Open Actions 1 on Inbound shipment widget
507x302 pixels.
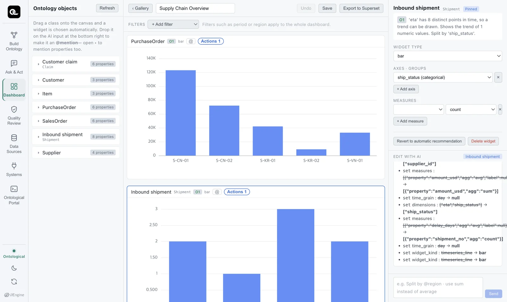click(x=237, y=192)
